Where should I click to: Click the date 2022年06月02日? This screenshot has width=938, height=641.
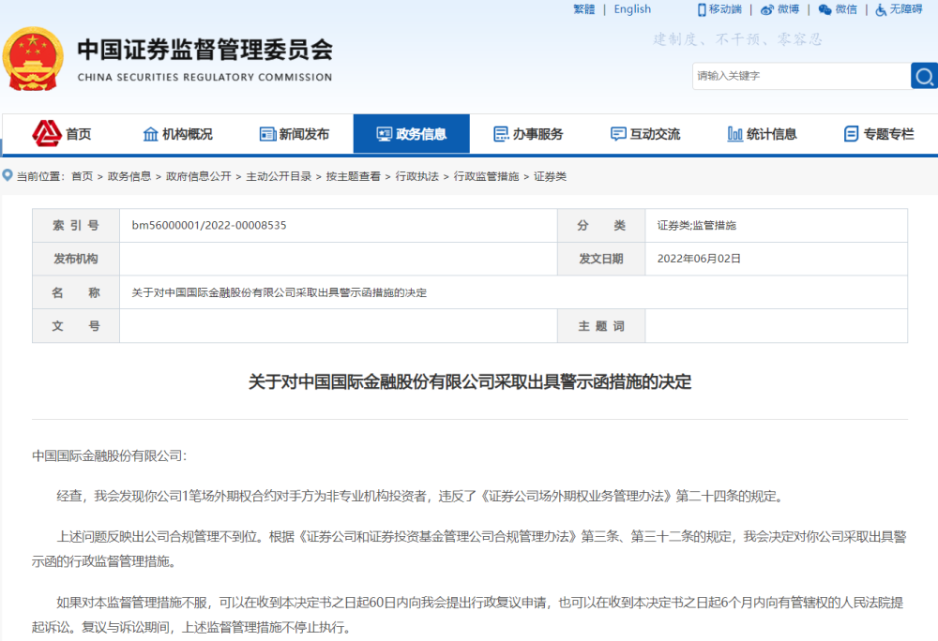coord(699,259)
